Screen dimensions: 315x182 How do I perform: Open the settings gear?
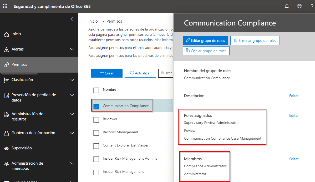click(299, 6)
